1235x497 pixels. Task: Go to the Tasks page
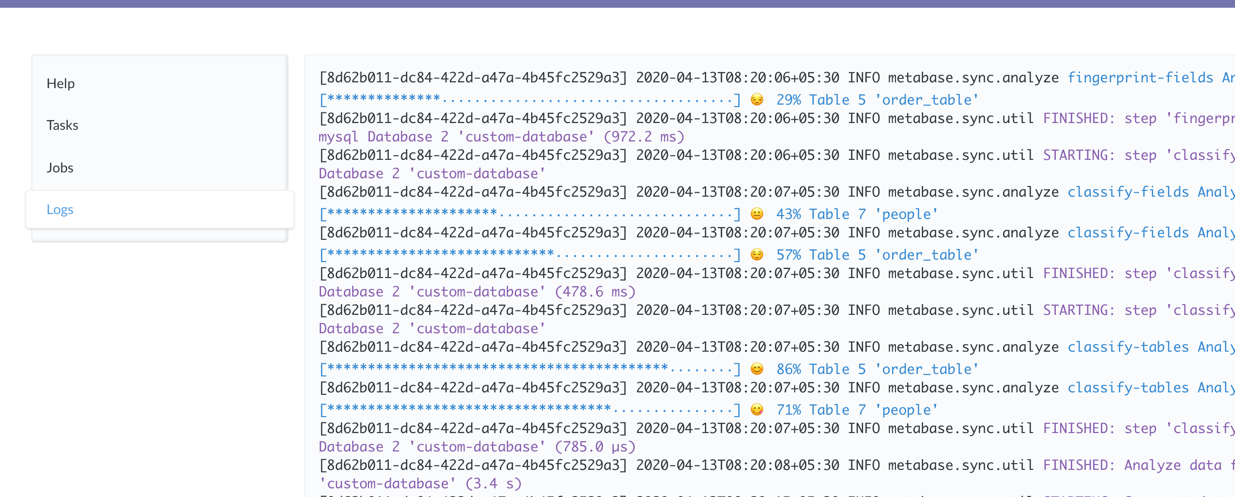pos(62,125)
